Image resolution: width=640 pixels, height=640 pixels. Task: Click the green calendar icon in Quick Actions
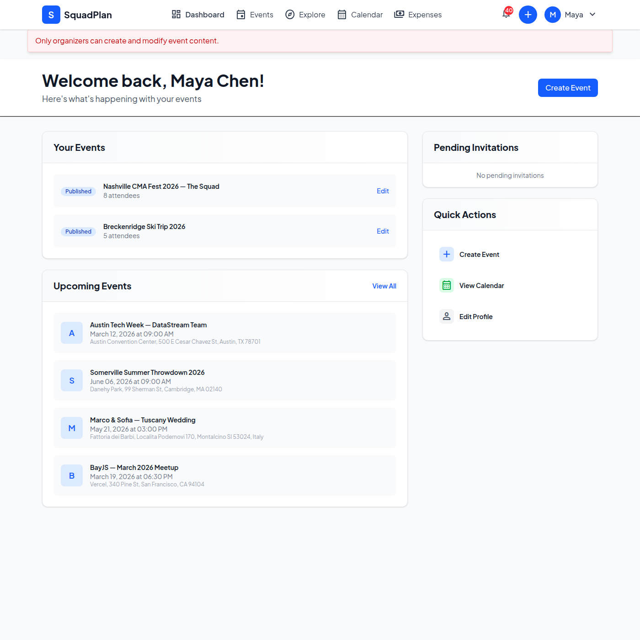pyautogui.click(x=447, y=285)
